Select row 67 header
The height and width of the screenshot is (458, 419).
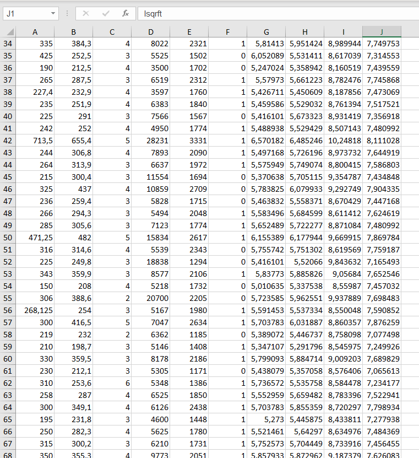click(8, 444)
